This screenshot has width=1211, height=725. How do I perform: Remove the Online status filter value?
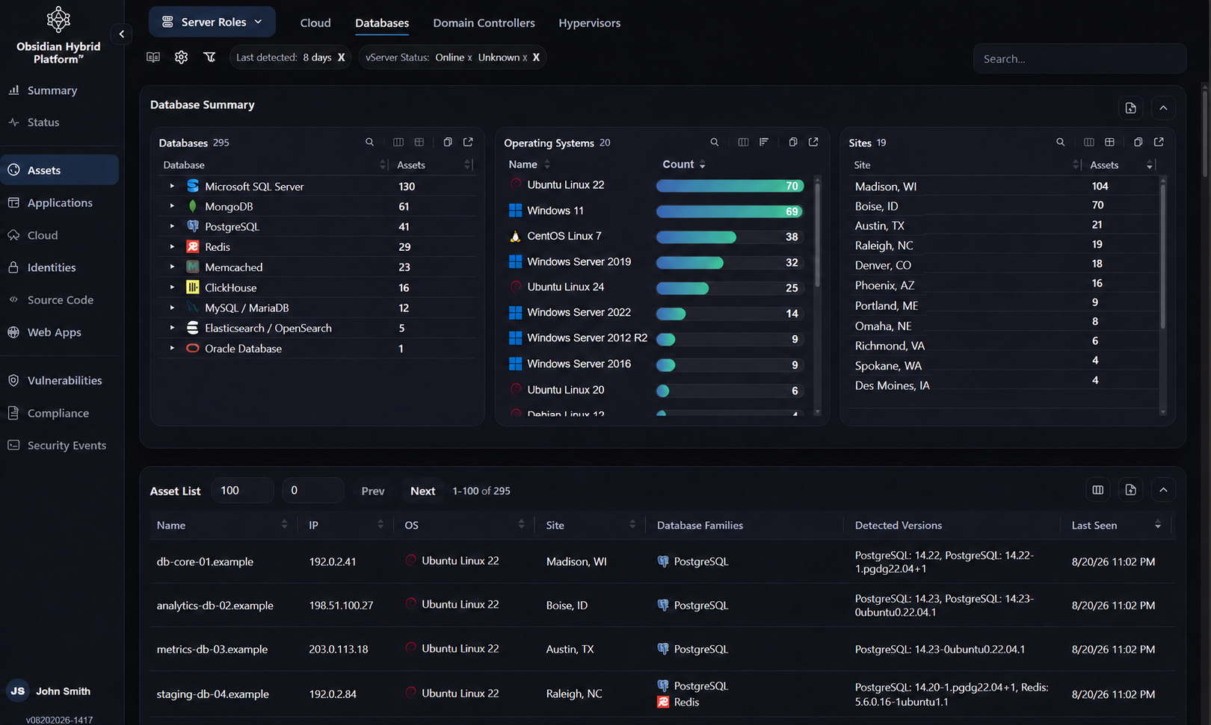coord(469,57)
